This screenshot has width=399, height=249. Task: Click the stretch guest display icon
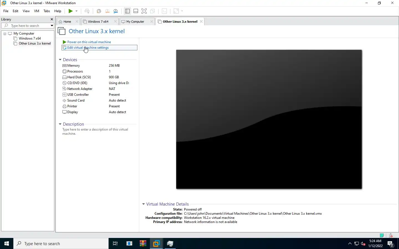pyautogui.click(x=176, y=11)
